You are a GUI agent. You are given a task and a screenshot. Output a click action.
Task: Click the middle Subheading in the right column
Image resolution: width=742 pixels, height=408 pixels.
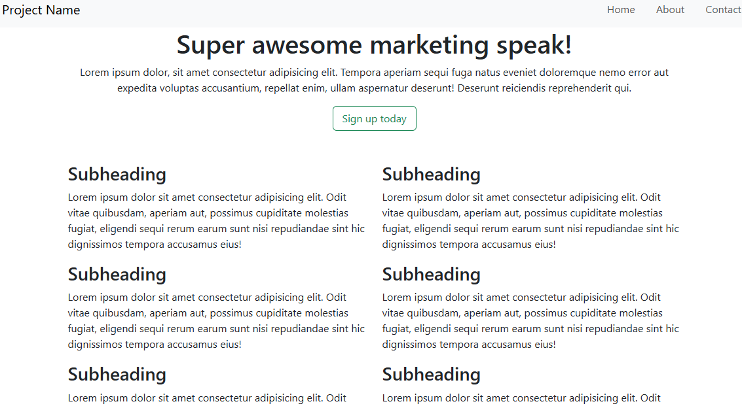pyautogui.click(x=432, y=275)
